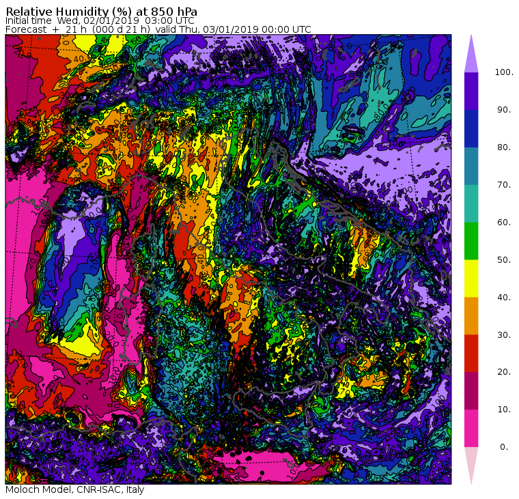Click the "Initial time Wed, 02/01/2019 03:00 UTC" line
The height and width of the screenshot is (499, 519).
point(100,21)
